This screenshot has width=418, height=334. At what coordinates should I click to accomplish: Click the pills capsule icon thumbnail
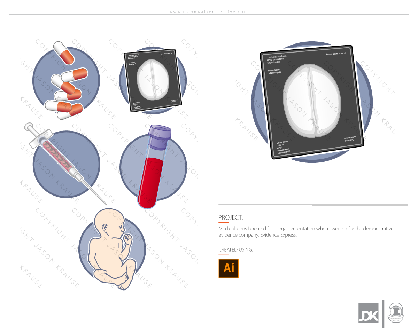(x=63, y=80)
